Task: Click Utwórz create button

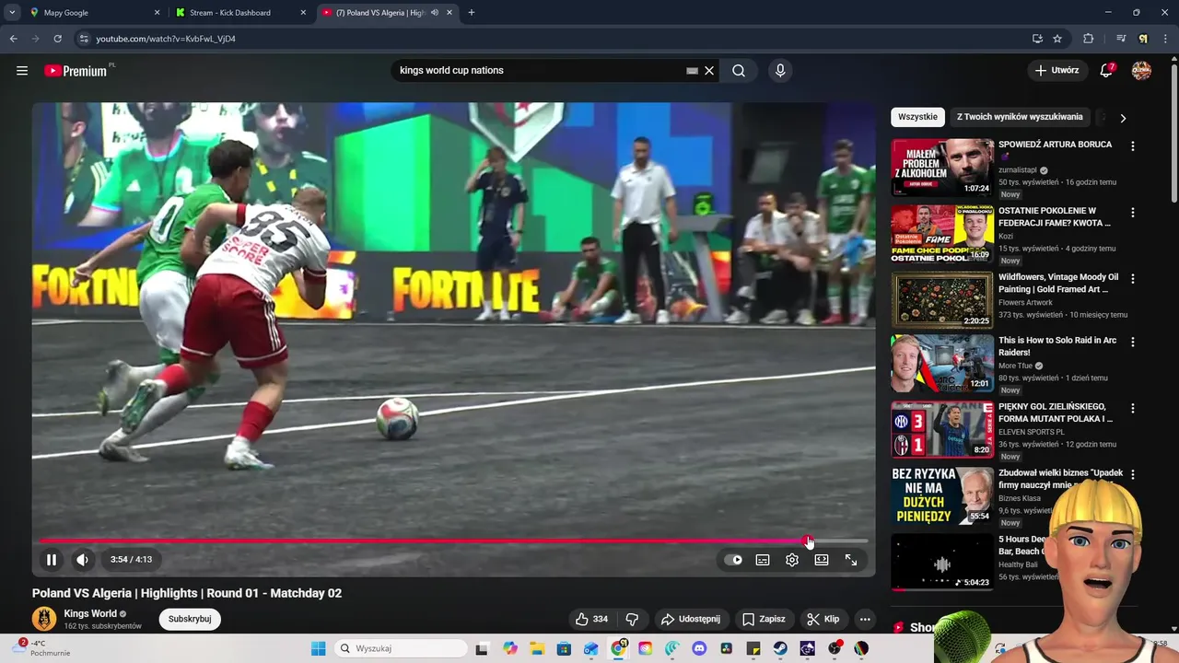Action: 1056,71
